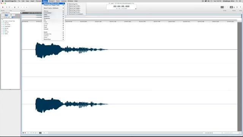243x137 pixels.
Task: Click the red Record button in toolbar
Action: point(3,7)
